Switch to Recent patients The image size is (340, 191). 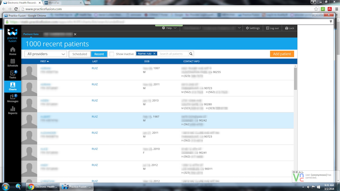tap(99, 54)
